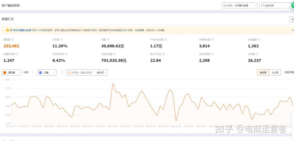The width and height of the screenshot is (294, 141).
Task: Switch to 占比图 chart view
Action: point(275,72)
